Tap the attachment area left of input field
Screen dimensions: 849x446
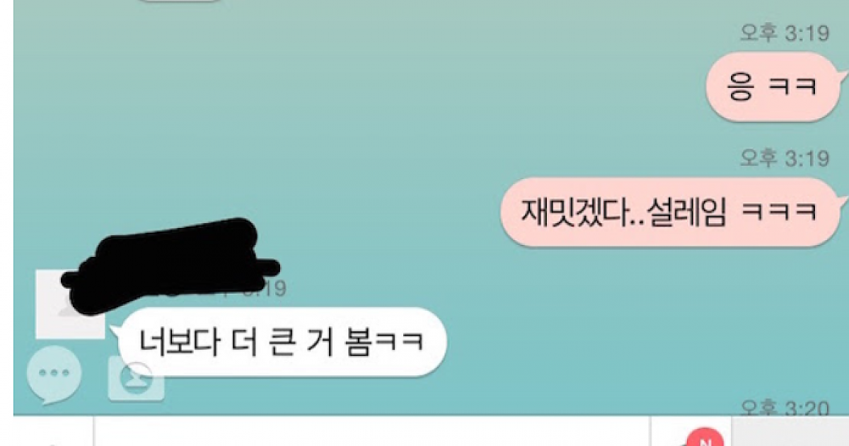coord(53,431)
